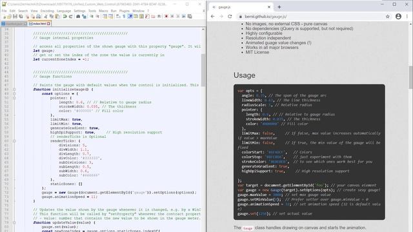Click the New file icon in Notepad++
Screen dimensions: 413x232
point(5,16)
